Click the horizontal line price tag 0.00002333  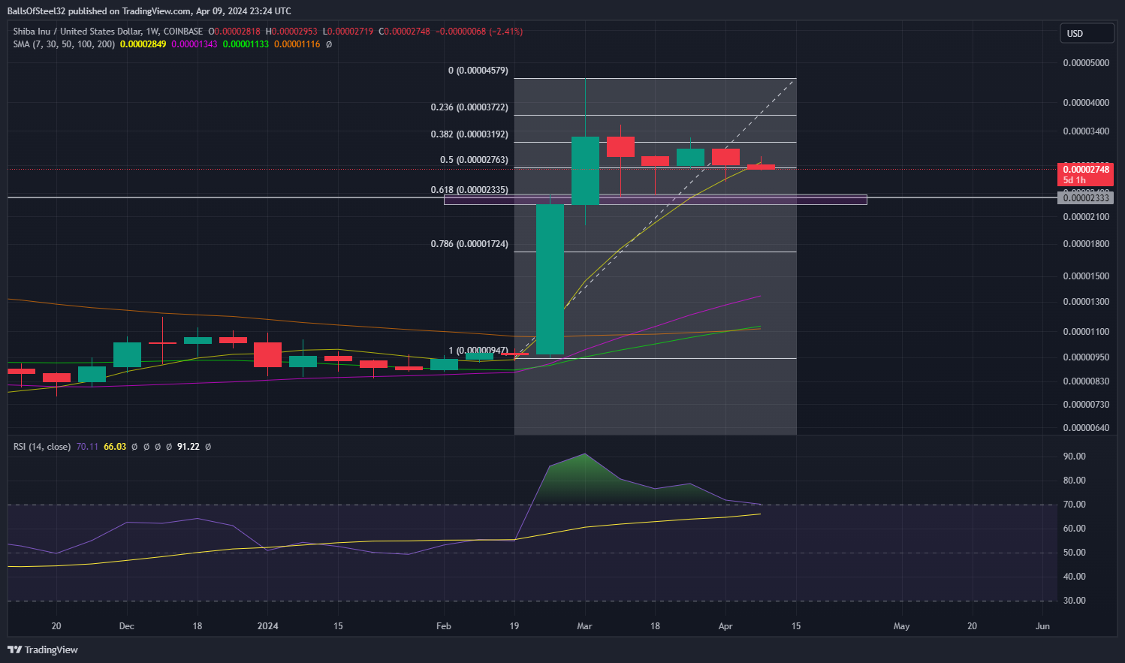pos(1085,197)
